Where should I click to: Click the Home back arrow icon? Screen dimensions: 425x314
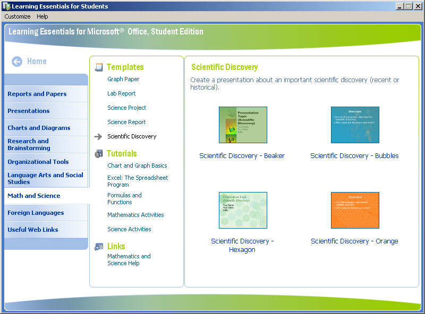click(17, 62)
